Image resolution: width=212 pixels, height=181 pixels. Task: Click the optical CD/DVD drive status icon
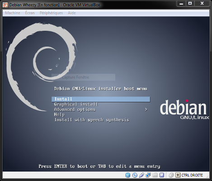click(x=135, y=175)
